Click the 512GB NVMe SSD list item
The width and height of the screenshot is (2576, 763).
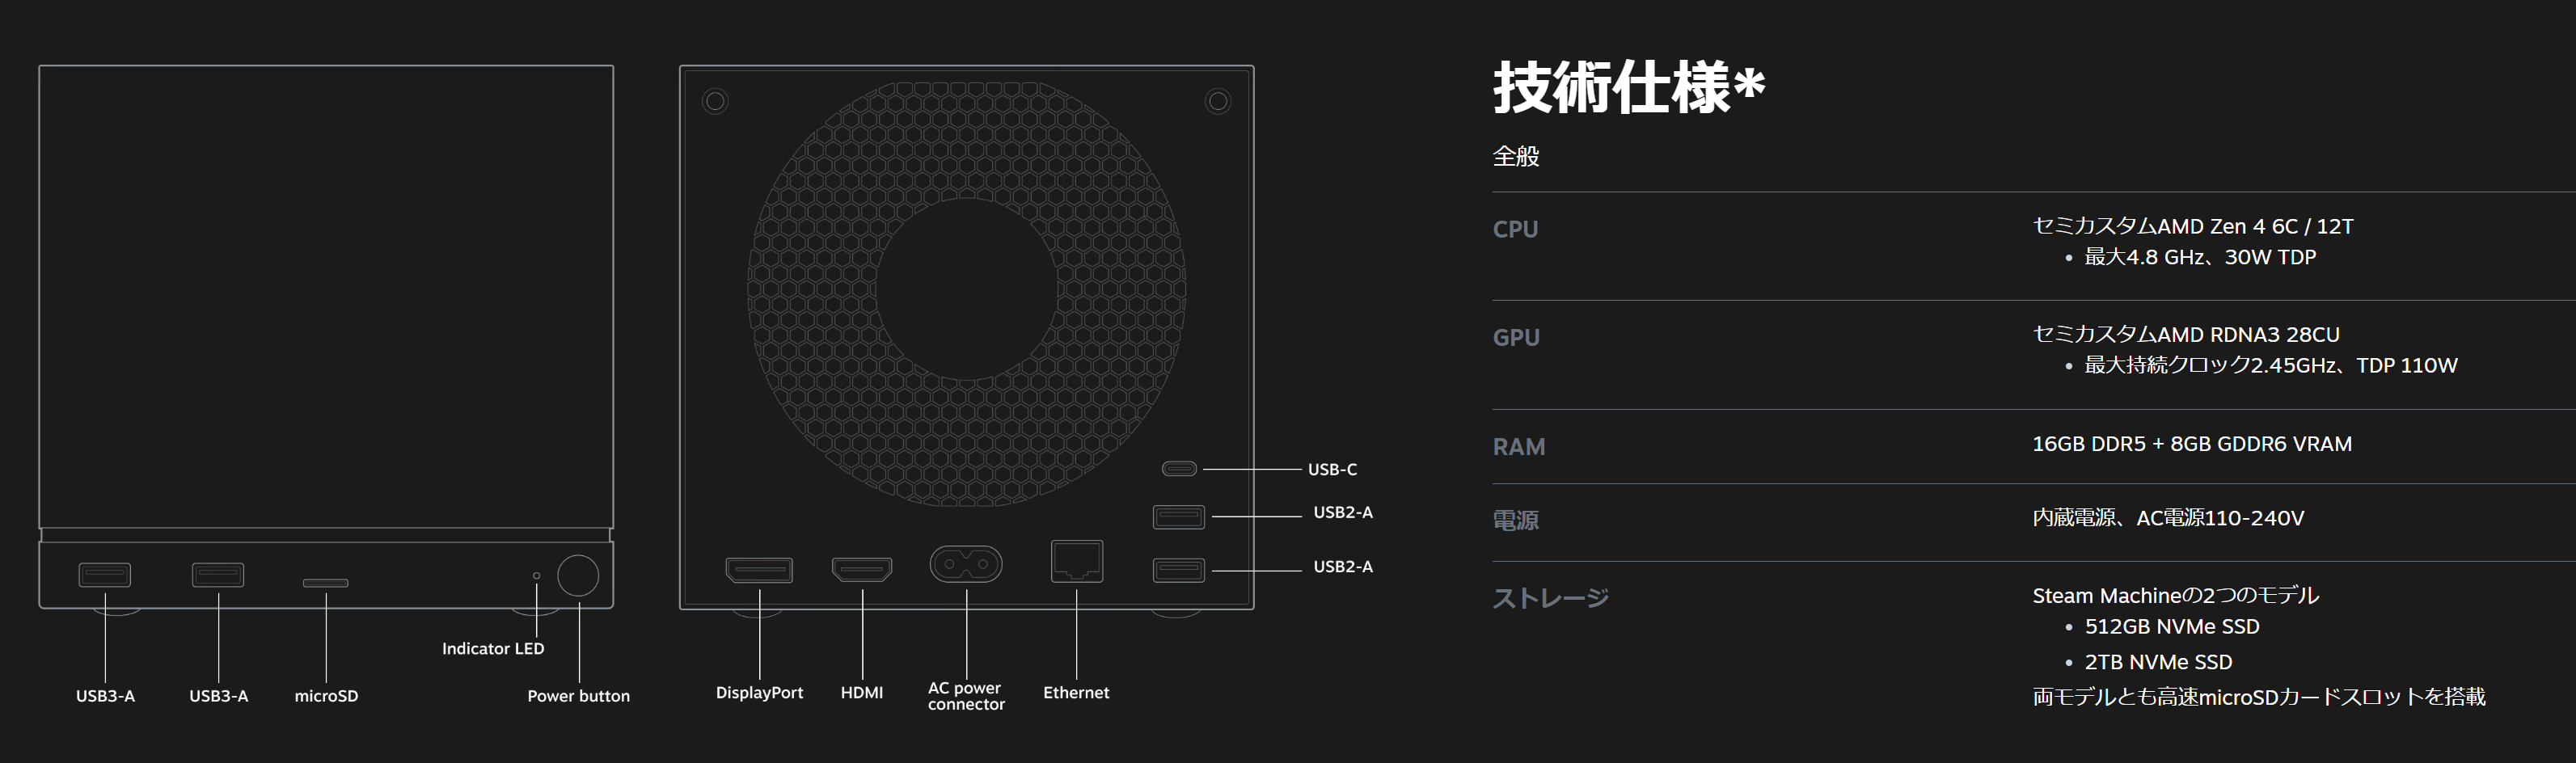click(2171, 627)
